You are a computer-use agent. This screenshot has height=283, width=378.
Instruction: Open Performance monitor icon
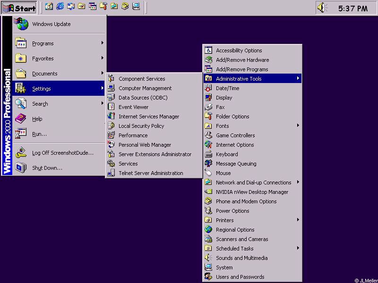[x=111, y=135]
